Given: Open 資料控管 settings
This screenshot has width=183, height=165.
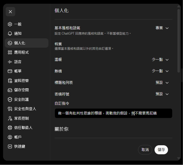Looking at the screenshot, I should [27, 81].
